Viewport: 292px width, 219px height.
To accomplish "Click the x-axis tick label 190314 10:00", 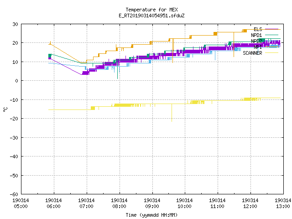I will 184,203.
